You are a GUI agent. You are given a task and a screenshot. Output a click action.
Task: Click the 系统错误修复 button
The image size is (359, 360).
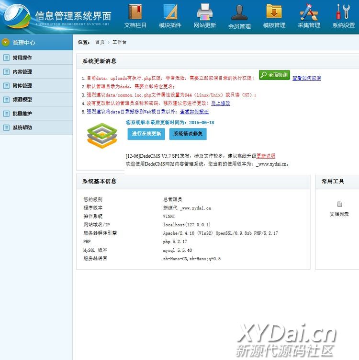[x=188, y=134]
